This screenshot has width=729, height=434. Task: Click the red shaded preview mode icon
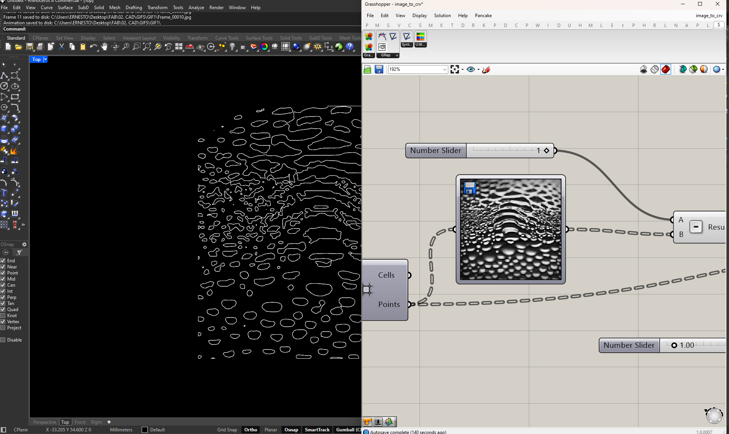pyautogui.click(x=666, y=69)
